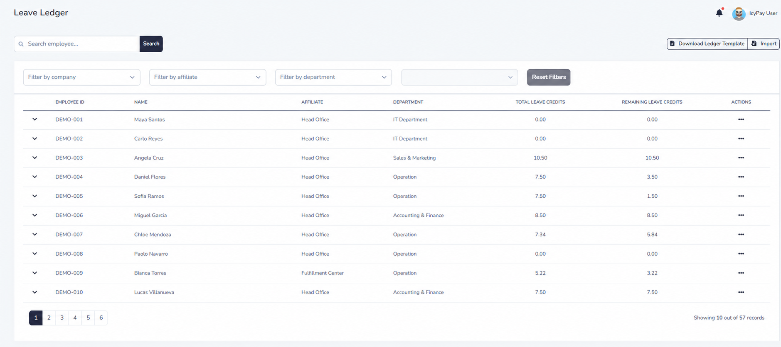Click Download Ledger Template
Image resolution: width=781 pixels, height=347 pixels.
click(707, 44)
